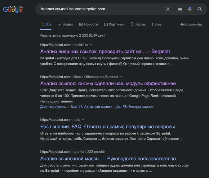Switch to the Карты tab
209x178 pixels.
[138, 25]
